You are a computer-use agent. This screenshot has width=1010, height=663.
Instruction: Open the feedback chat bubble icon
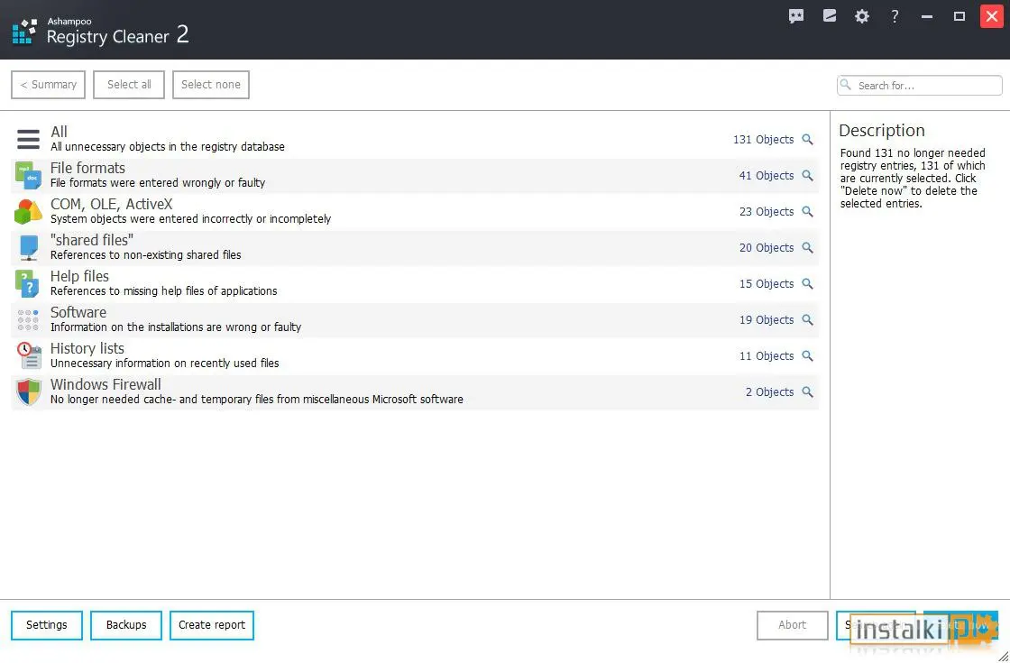click(x=796, y=16)
